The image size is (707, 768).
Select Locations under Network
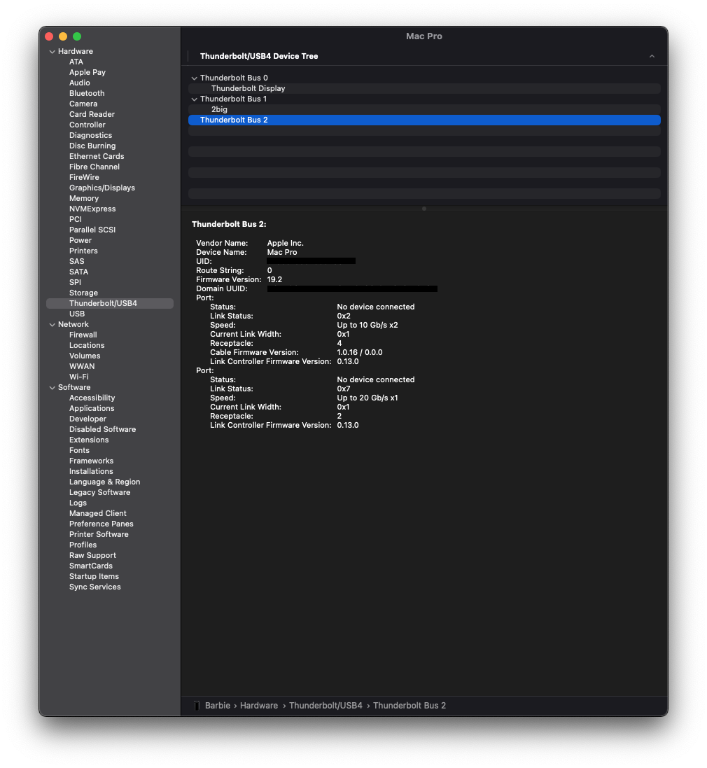(x=87, y=345)
